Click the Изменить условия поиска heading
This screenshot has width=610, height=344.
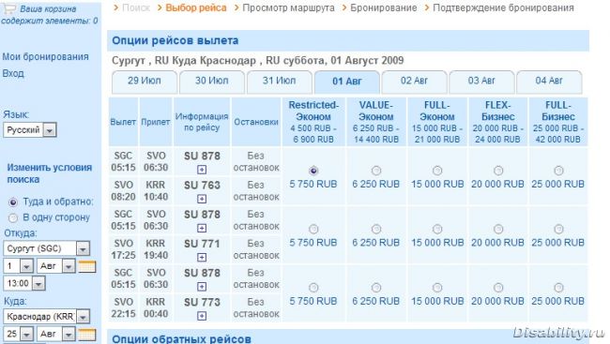(50, 173)
